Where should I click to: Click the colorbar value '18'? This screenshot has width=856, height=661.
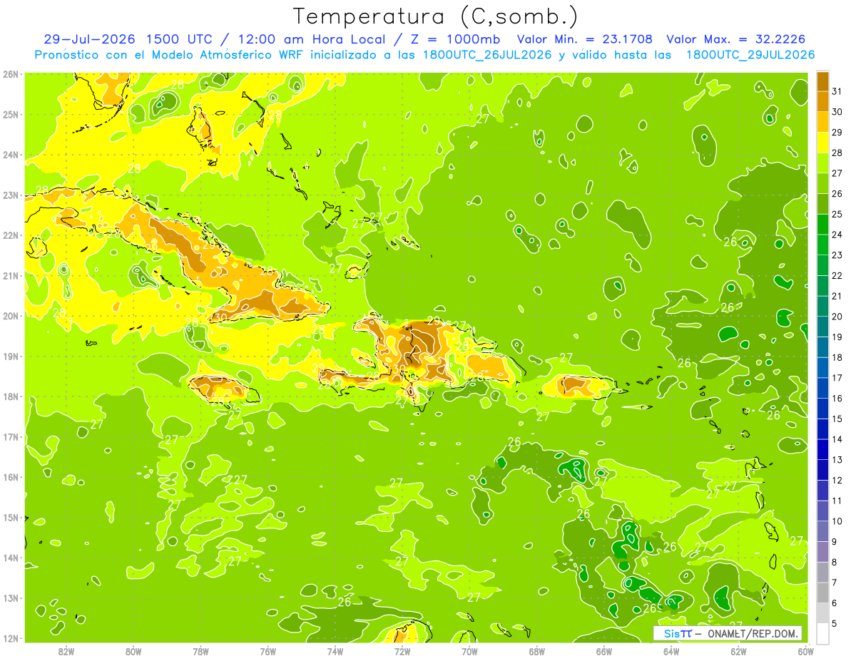[x=837, y=357]
